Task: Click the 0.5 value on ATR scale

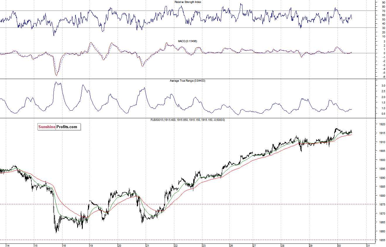Action: 383,114
